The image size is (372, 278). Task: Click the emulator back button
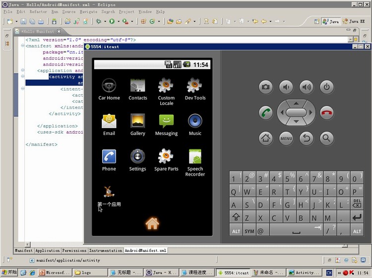pos(307,138)
